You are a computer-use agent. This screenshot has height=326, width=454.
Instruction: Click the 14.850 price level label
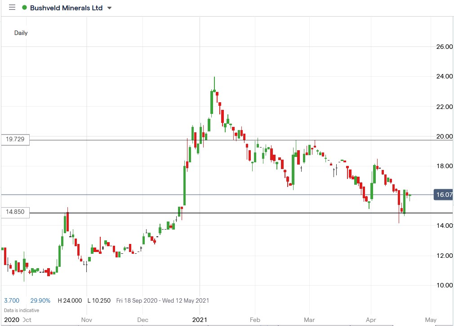(15, 212)
